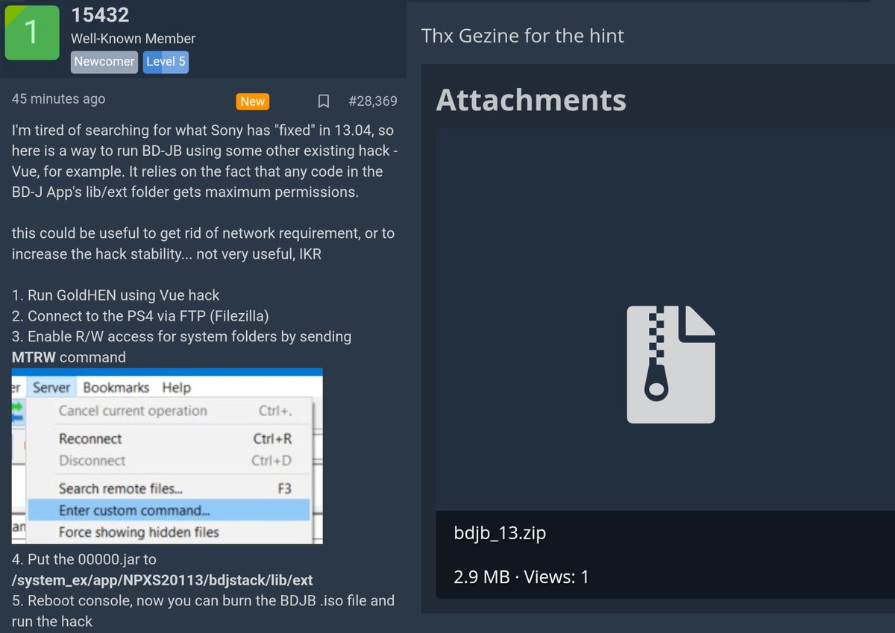Select the orange New indicator
The image size is (895, 633).
253,101
